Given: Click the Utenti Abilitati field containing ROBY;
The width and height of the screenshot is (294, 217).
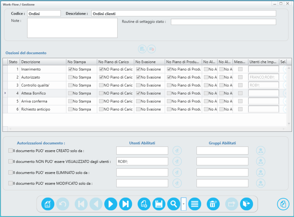Looking at the screenshot, I should point(142,161).
